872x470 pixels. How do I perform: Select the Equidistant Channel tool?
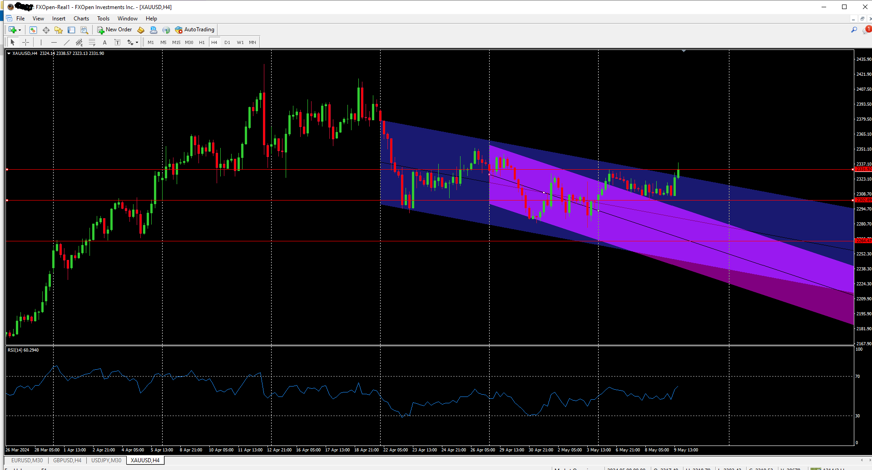(x=79, y=42)
